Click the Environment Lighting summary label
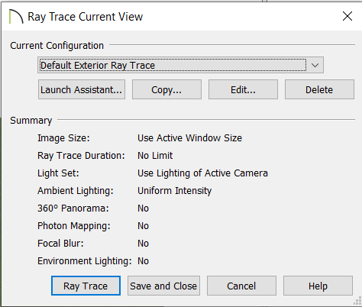The image size is (362, 307). click(85, 261)
